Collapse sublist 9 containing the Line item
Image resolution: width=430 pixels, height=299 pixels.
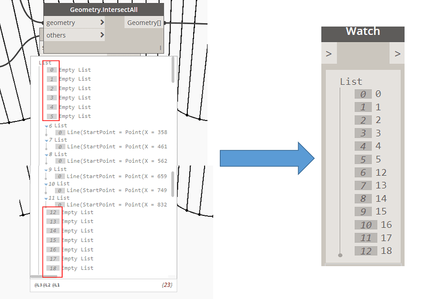pos(45,169)
